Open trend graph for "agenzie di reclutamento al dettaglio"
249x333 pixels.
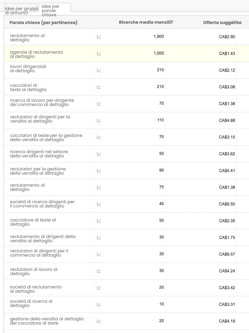[x=98, y=54]
